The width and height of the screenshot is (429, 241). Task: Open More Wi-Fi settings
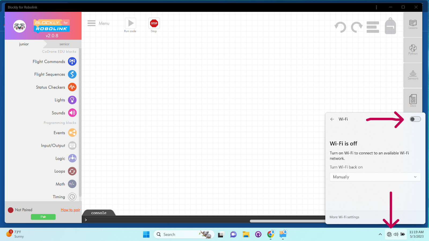(x=344, y=217)
